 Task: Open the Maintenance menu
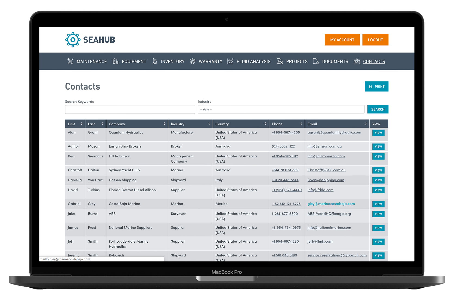click(x=92, y=62)
